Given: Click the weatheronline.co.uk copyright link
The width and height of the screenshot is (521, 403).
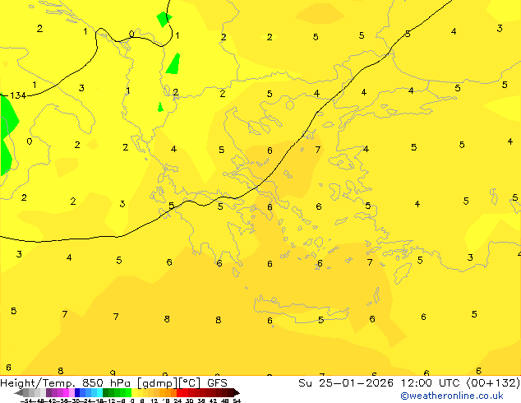Looking at the screenshot, I should 452,396.
